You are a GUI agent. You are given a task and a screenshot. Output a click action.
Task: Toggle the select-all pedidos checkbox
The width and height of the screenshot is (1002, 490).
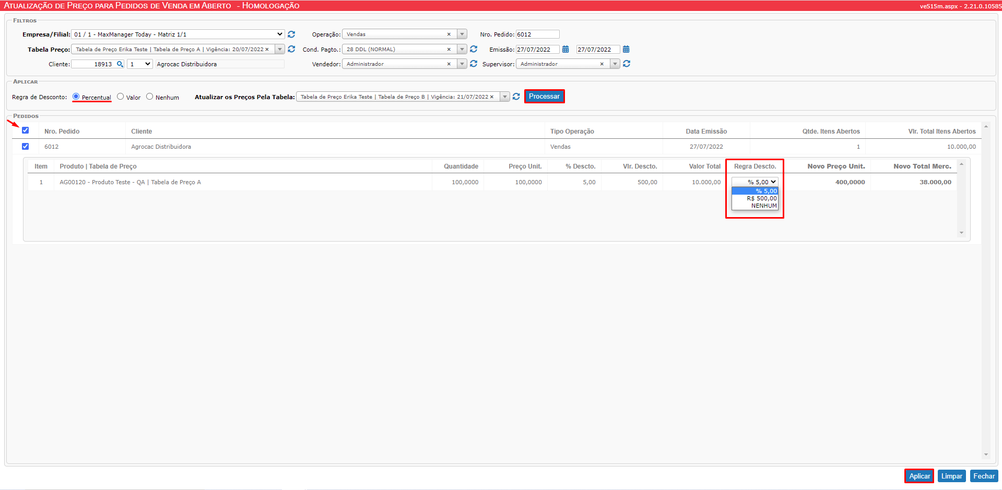coord(25,130)
